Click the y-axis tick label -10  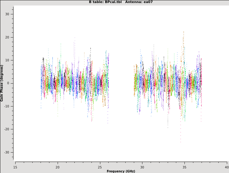pos(7,106)
